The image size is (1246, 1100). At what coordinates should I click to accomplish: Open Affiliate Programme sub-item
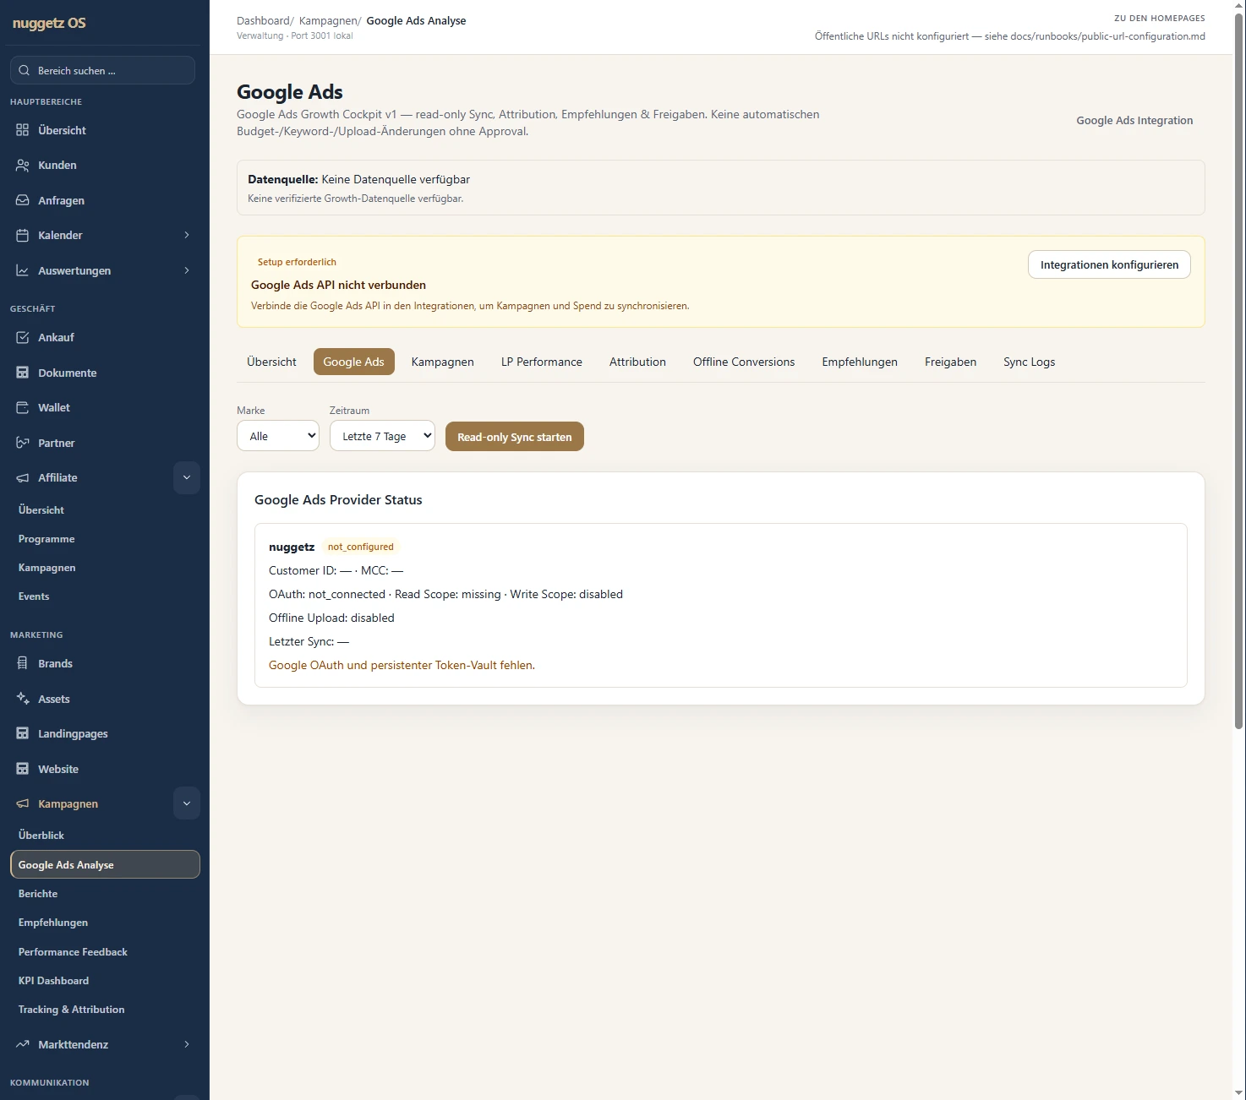(x=46, y=539)
